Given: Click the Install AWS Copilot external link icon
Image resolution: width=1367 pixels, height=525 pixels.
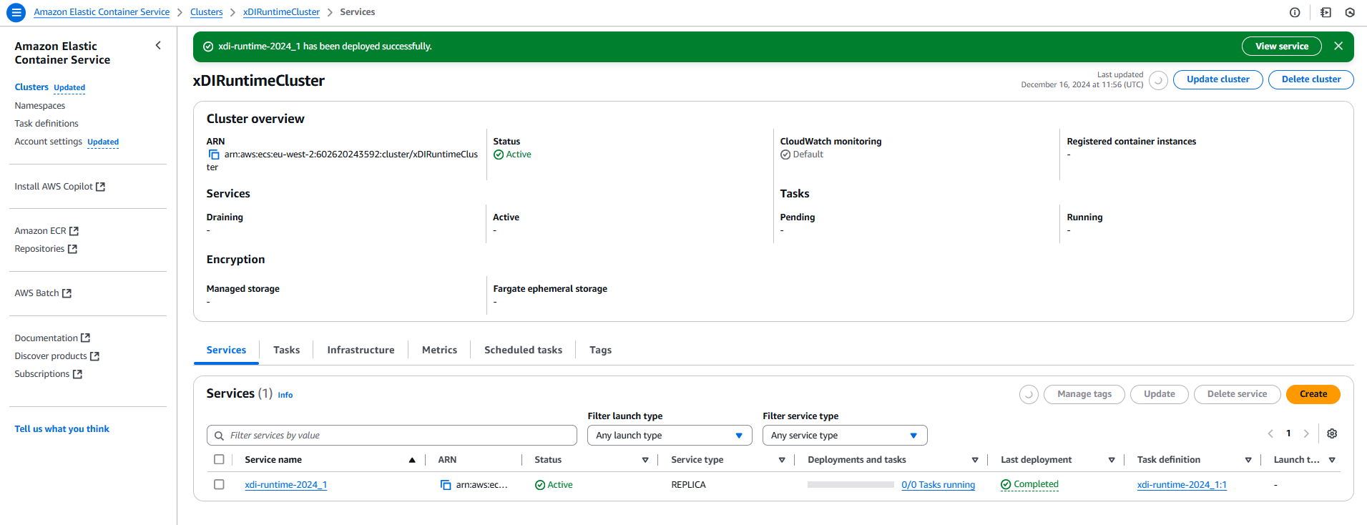Looking at the screenshot, I should [100, 187].
